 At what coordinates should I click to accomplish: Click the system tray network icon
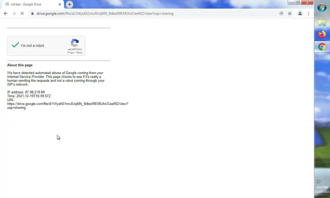[x=318, y=181]
